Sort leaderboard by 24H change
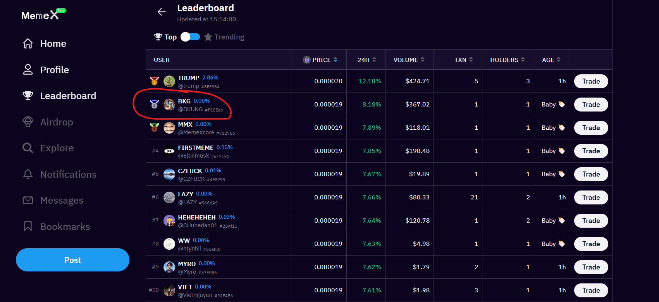Screen dimensions: 659x302 click(x=366, y=60)
